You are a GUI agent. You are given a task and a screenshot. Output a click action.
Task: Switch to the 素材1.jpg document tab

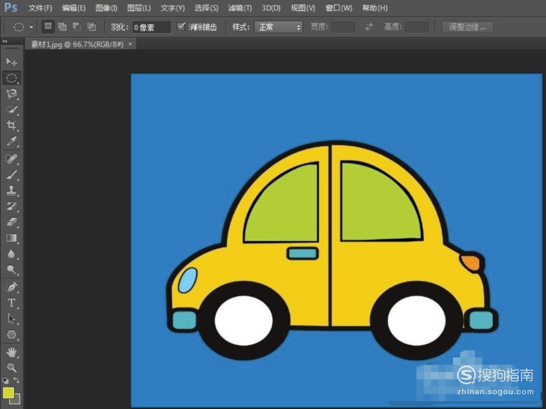pos(77,44)
